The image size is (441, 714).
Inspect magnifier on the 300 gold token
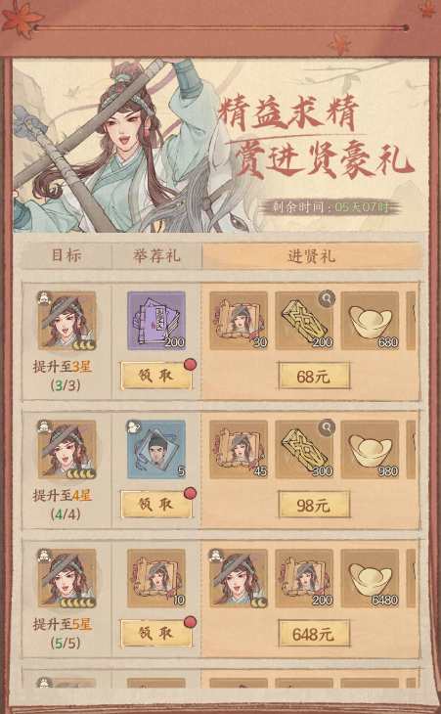pos(327,427)
